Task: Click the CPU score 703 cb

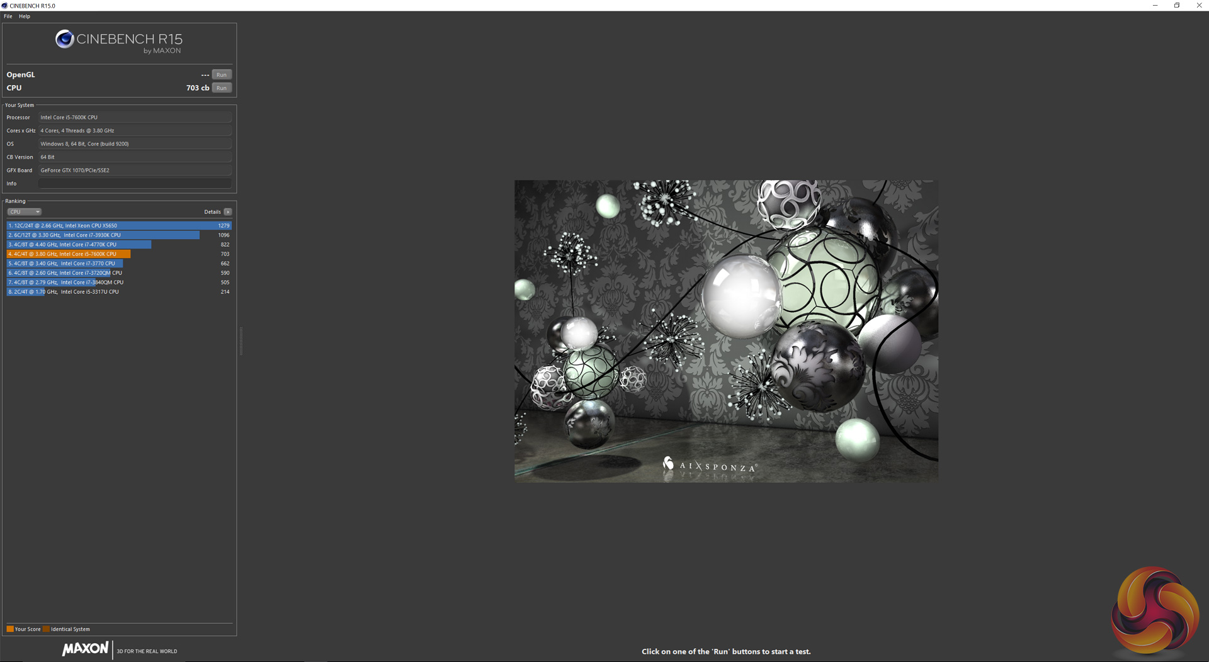Action: point(198,88)
